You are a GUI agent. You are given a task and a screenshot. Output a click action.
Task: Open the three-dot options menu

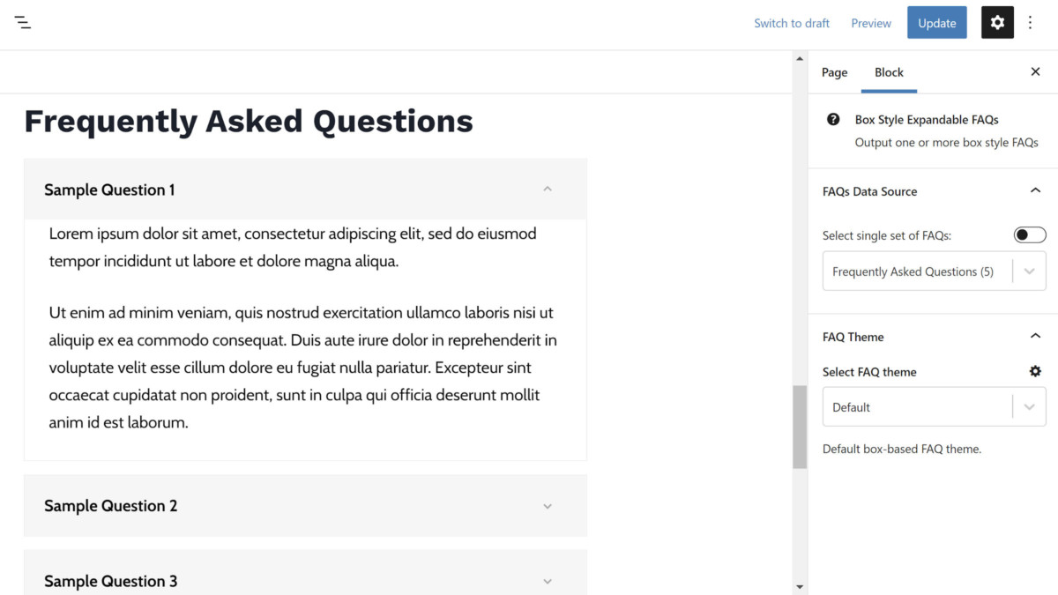[1031, 22]
